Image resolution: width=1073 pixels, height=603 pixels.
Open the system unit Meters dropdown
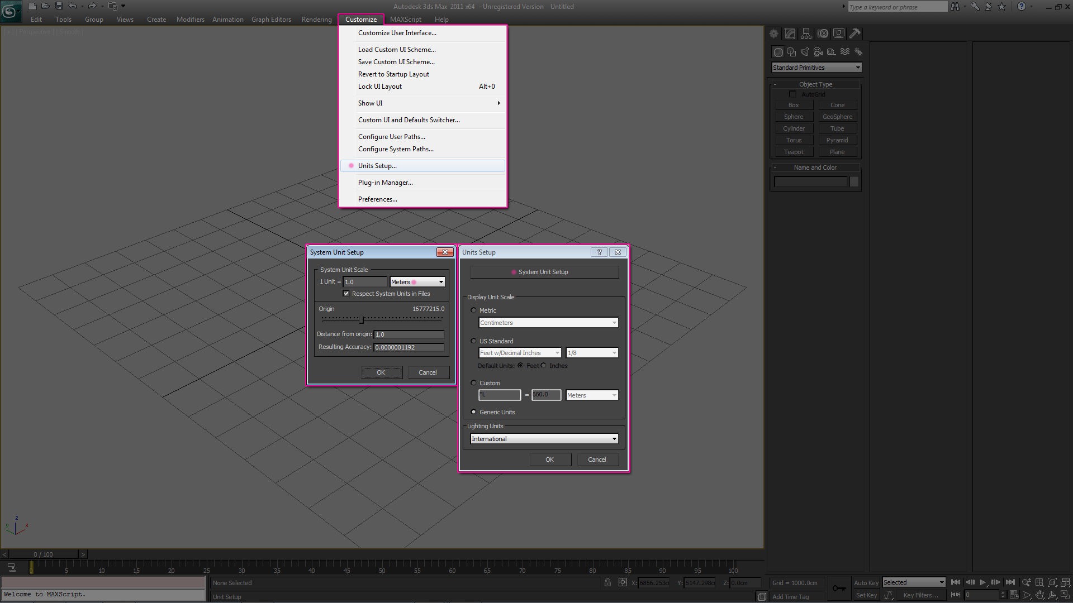(x=417, y=282)
